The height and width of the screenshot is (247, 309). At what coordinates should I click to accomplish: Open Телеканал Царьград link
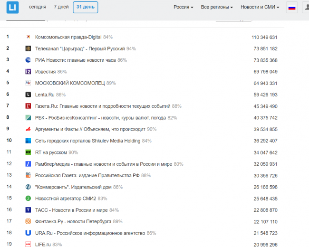(x=80, y=48)
